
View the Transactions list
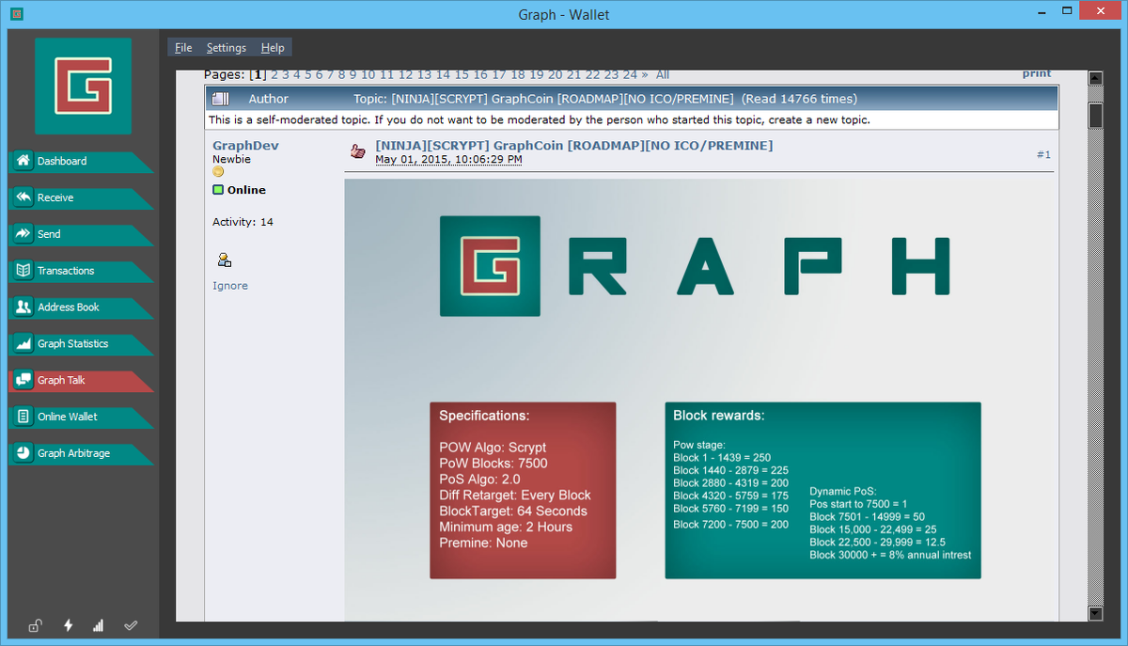(80, 272)
